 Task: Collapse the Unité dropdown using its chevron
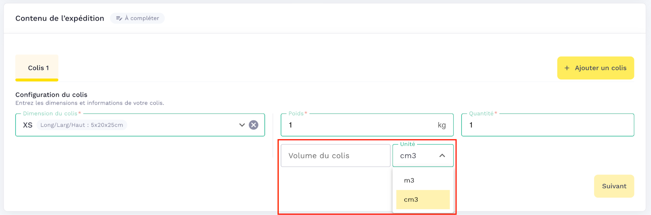(x=442, y=156)
